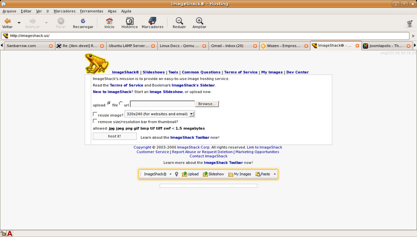
Task: Click the status bar folder lock icon
Action: tap(3, 234)
